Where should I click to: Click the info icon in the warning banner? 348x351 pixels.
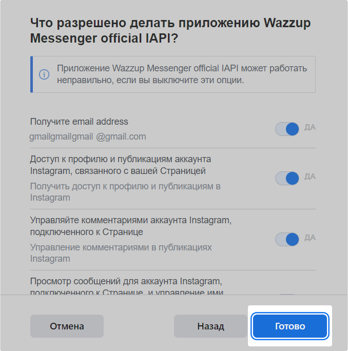44,74
